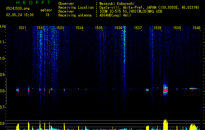205x130 pixels.
Task: Select the A504HB(yagi 4el) antenna text
Action: pos(115,15)
